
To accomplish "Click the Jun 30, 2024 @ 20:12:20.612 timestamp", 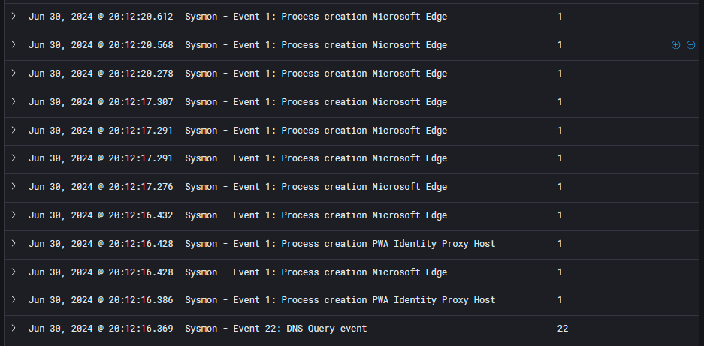I will tap(101, 17).
